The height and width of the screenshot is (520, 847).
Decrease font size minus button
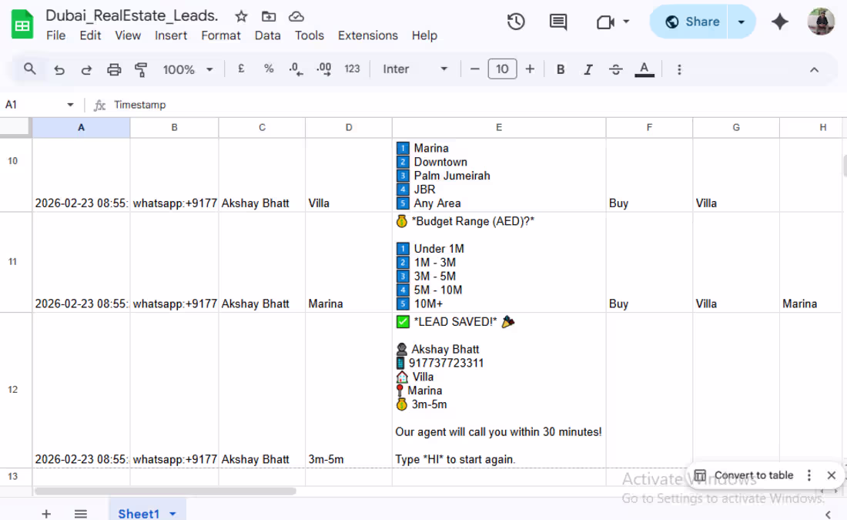(475, 69)
